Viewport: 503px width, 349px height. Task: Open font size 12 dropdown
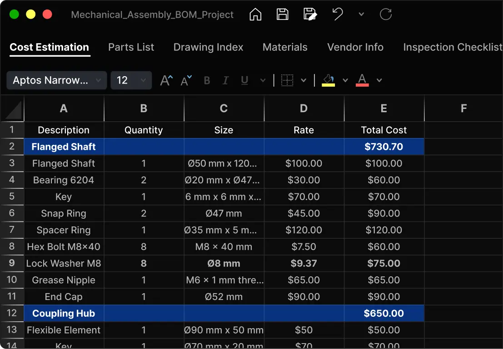tap(131, 80)
